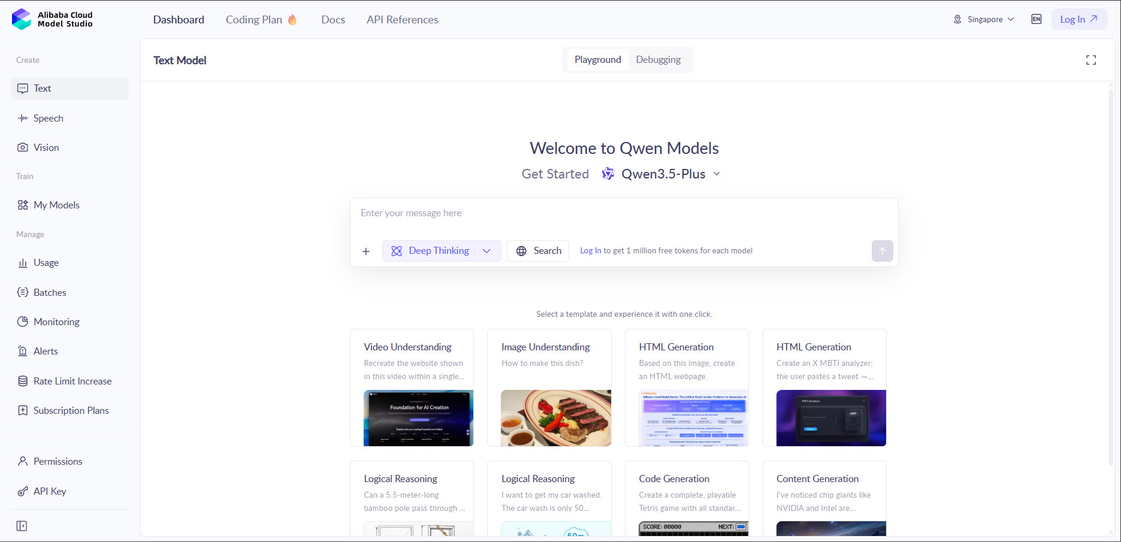Select the HTML Generation MBTI analyzer card
Image resolution: width=1121 pixels, height=542 pixels.
pos(824,387)
